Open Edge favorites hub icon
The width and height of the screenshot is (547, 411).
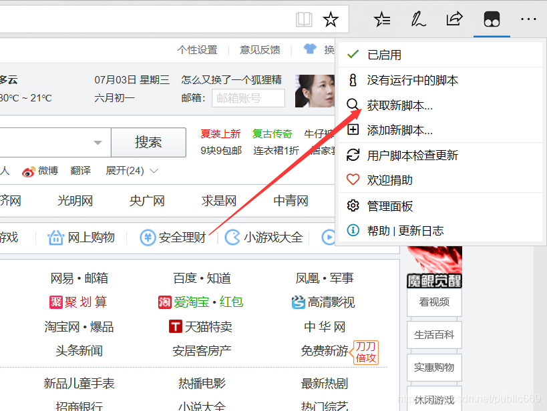point(382,19)
